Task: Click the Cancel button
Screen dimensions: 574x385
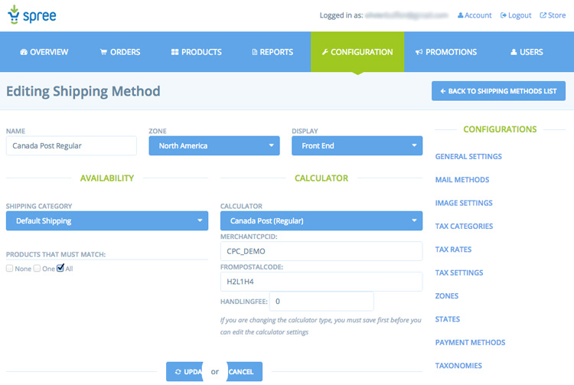Action: (244, 371)
